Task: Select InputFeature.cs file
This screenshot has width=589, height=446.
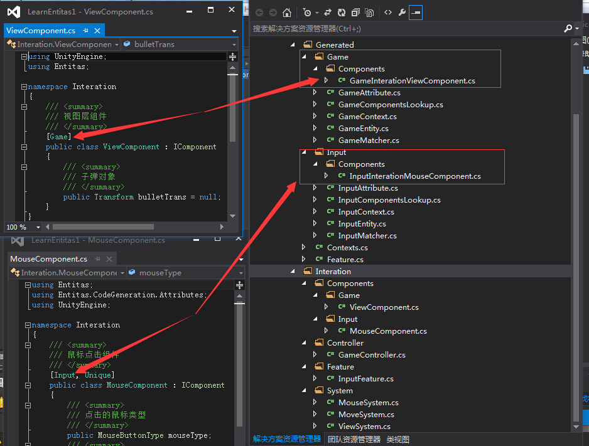Action: 365,379
